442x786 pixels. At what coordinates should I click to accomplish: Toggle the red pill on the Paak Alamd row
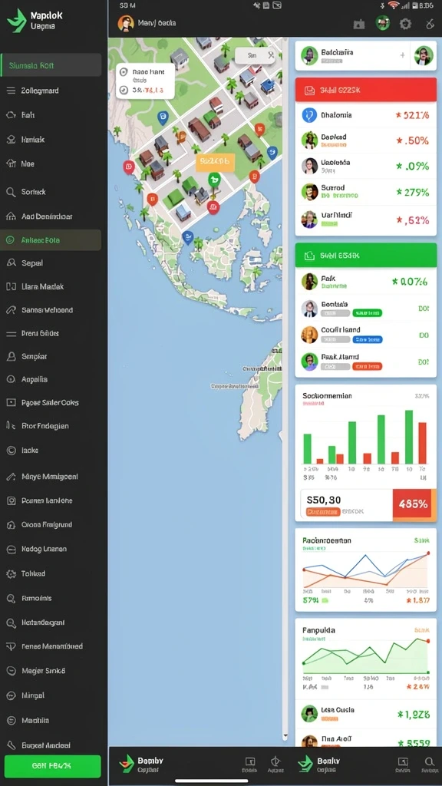368,366
